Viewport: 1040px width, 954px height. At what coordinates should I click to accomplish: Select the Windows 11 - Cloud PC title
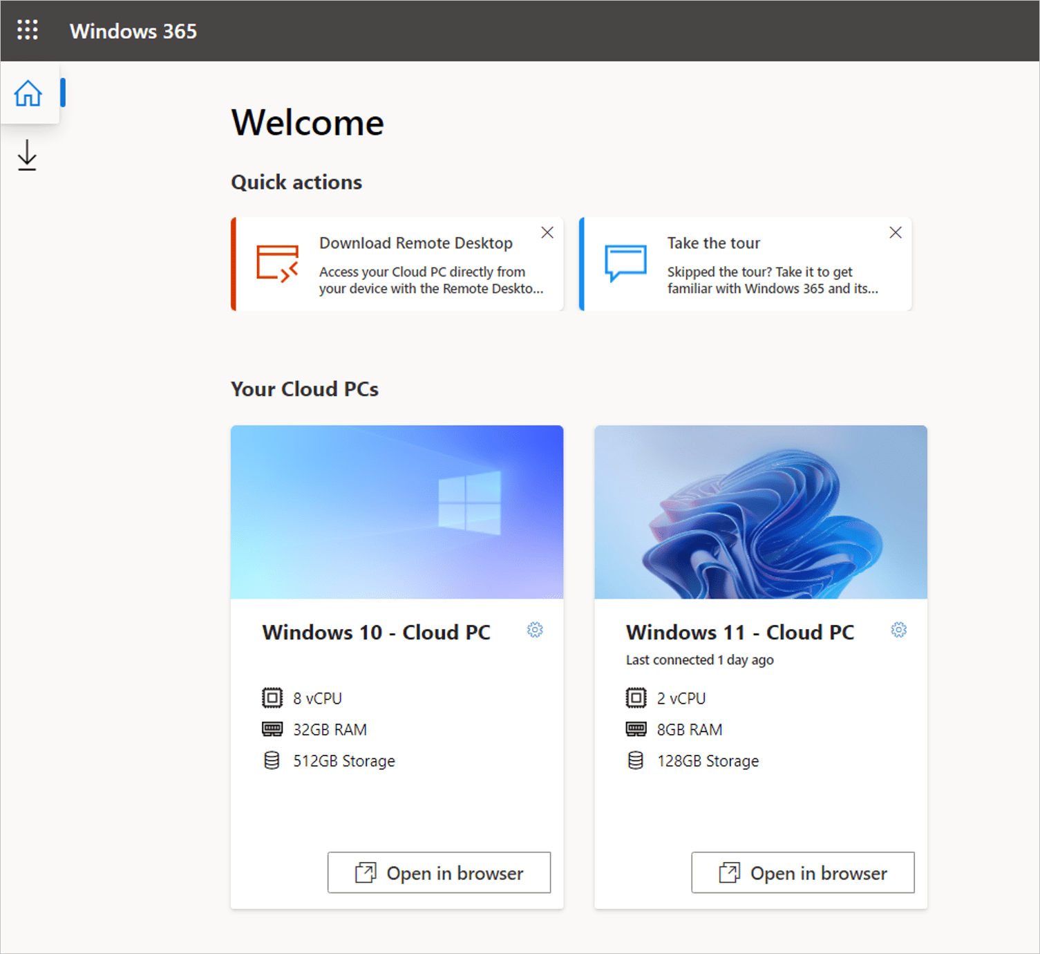tap(739, 632)
